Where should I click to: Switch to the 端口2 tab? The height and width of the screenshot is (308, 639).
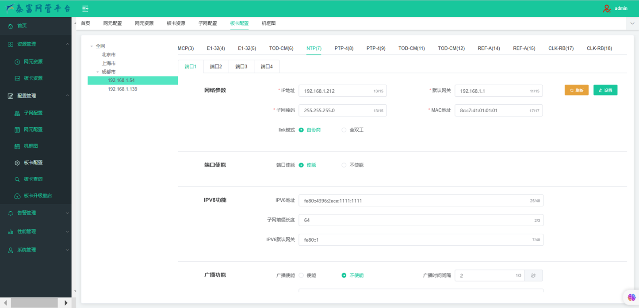point(216,67)
